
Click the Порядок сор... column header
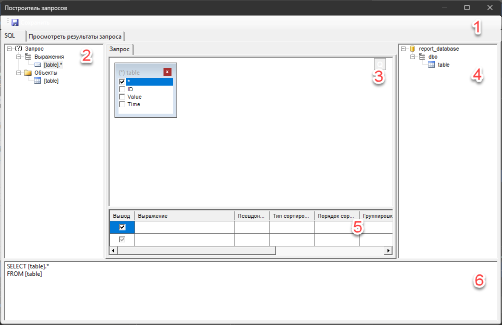pyautogui.click(x=337, y=216)
